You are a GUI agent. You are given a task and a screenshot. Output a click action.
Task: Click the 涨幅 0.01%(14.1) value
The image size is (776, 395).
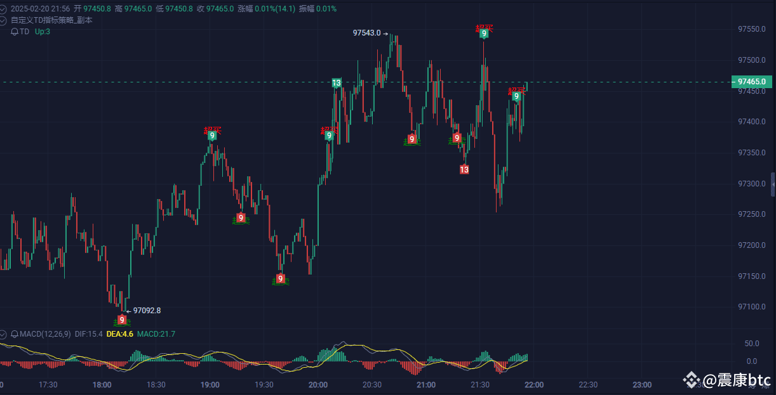coord(265,9)
